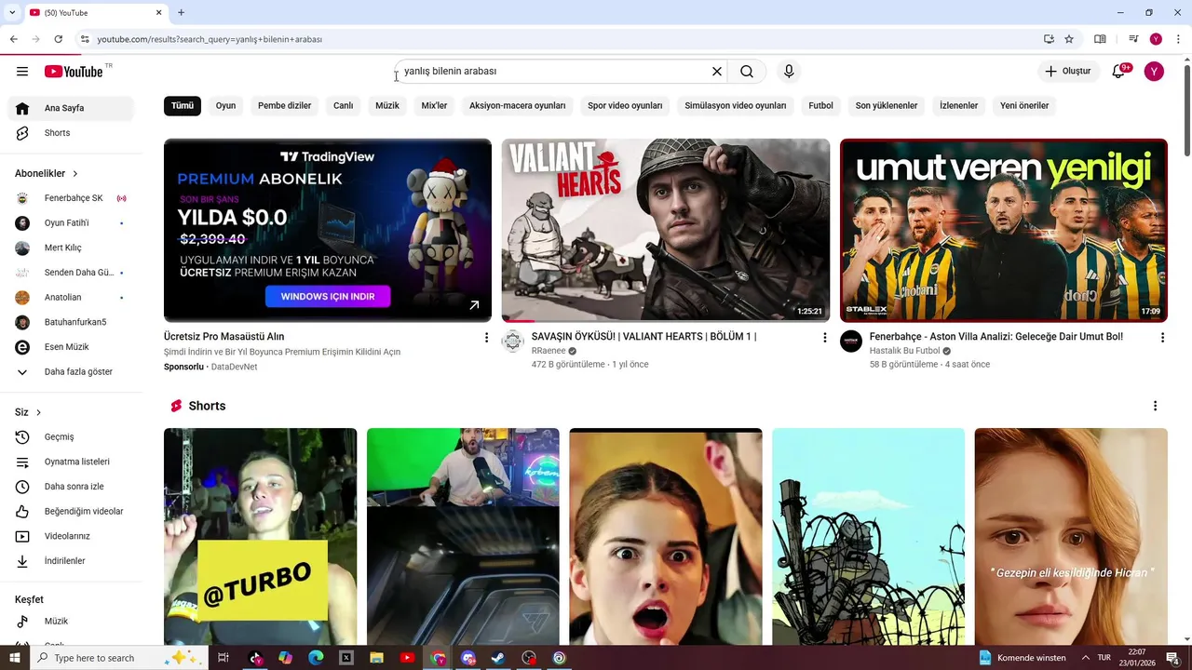This screenshot has width=1192, height=670.
Task: Select the İzlenenler filter chip
Action: (959, 106)
